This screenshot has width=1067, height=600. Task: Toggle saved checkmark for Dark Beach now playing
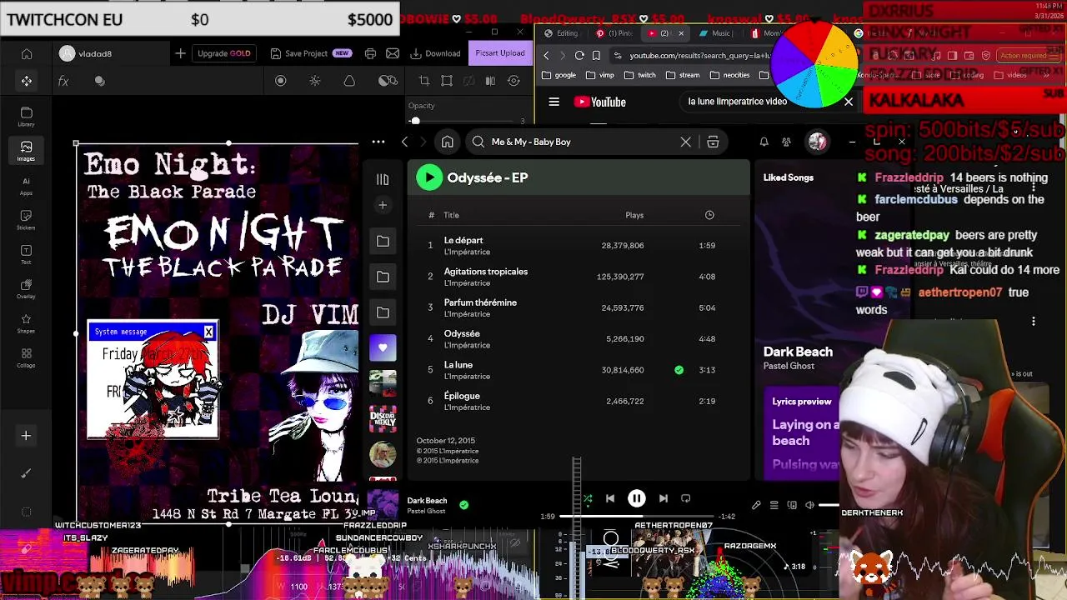[x=463, y=504]
